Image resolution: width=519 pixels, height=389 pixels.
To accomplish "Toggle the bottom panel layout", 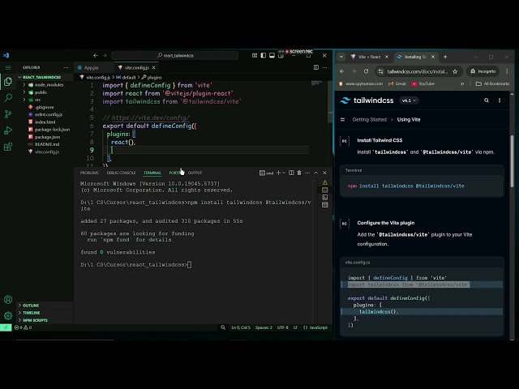I will [x=272, y=56].
